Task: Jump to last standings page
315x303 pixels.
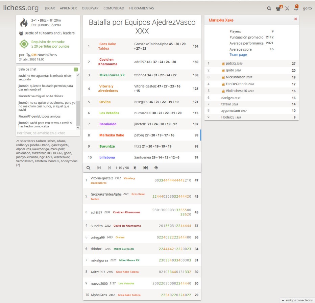Action: pos(146,168)
